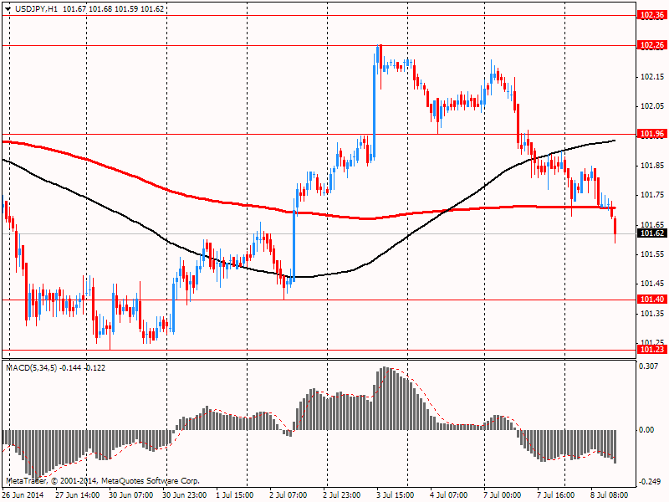Select the 102.36 price level label

tap(652, 15)
